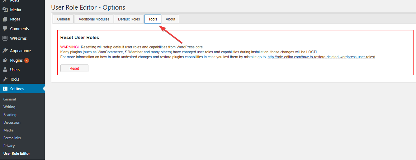This screenshot has height=160, width=416.
Task: Open the Writing settings submenu link
Action: [9, 107]
